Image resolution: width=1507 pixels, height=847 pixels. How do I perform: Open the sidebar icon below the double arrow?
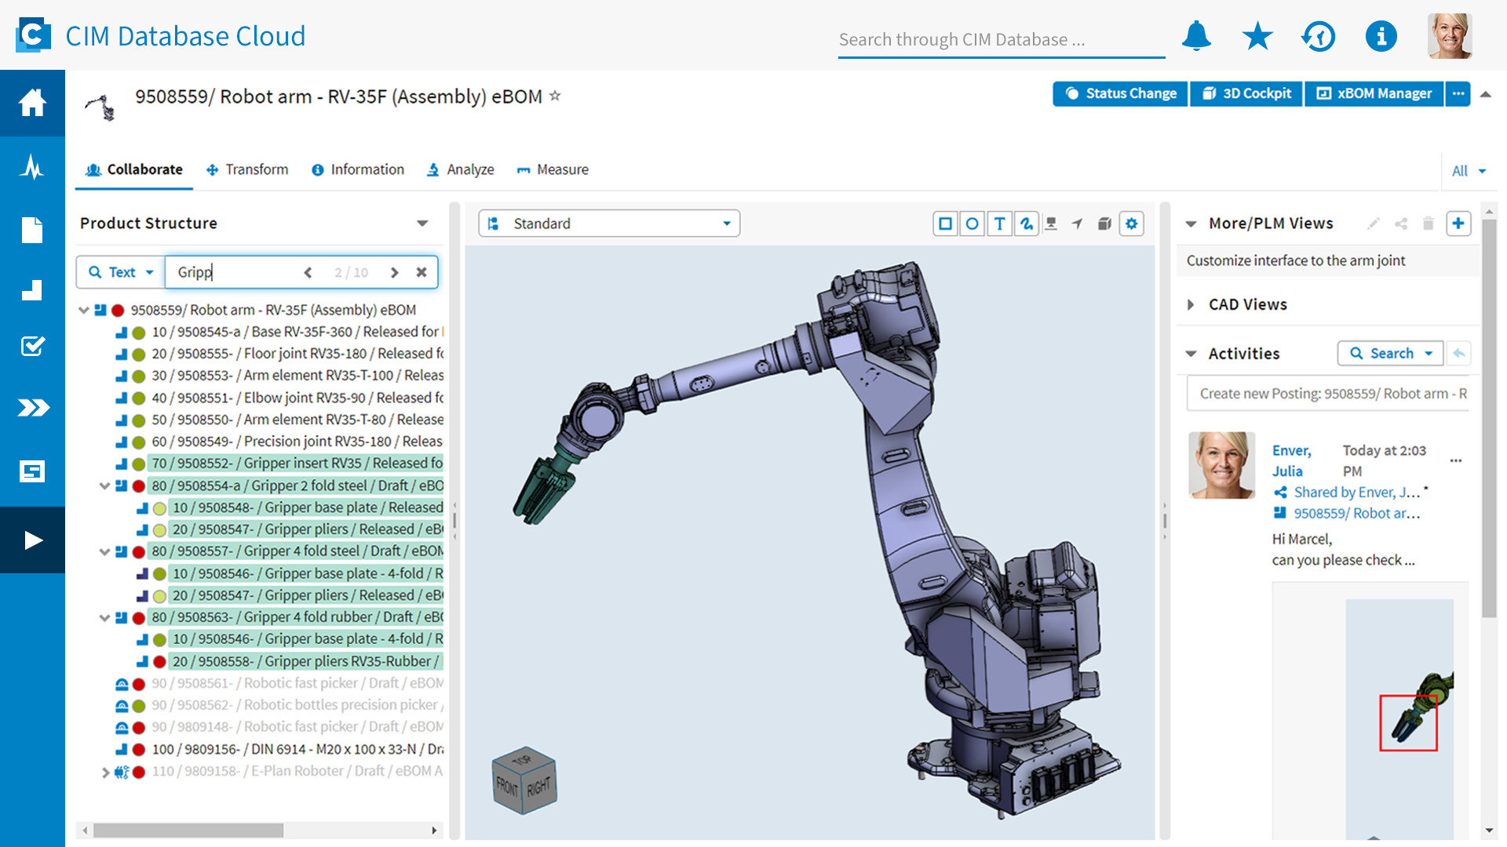coord(32,471)
